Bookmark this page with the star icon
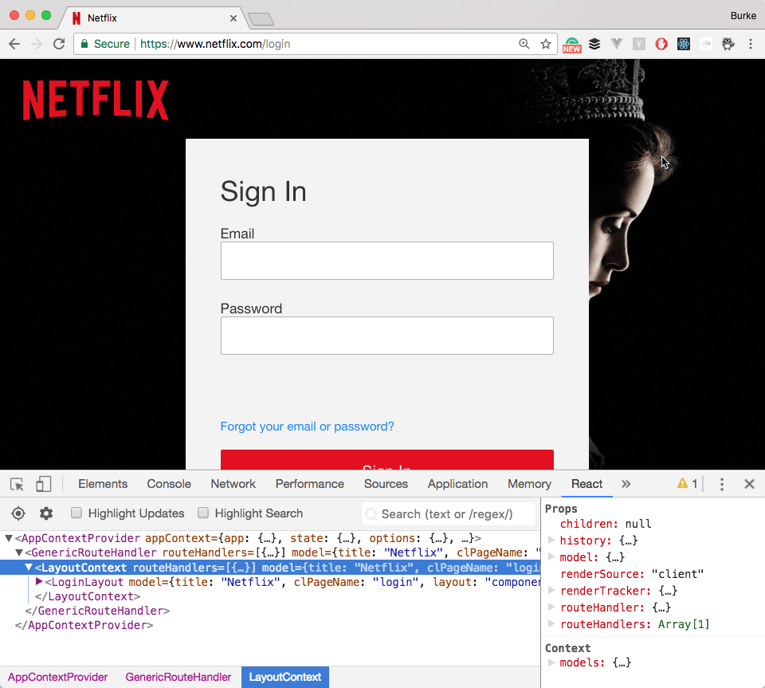The height and width of the screenshot is (688, 765). click(546, 44)
